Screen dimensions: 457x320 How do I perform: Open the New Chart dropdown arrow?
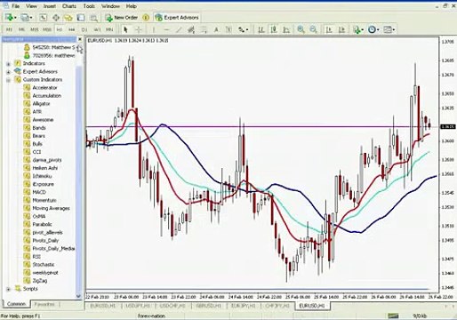15,18
